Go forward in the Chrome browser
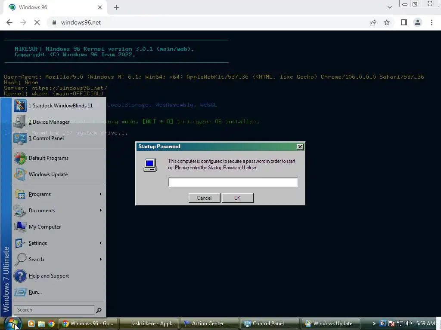Screen dimensions: 441x330 (23, 22)
